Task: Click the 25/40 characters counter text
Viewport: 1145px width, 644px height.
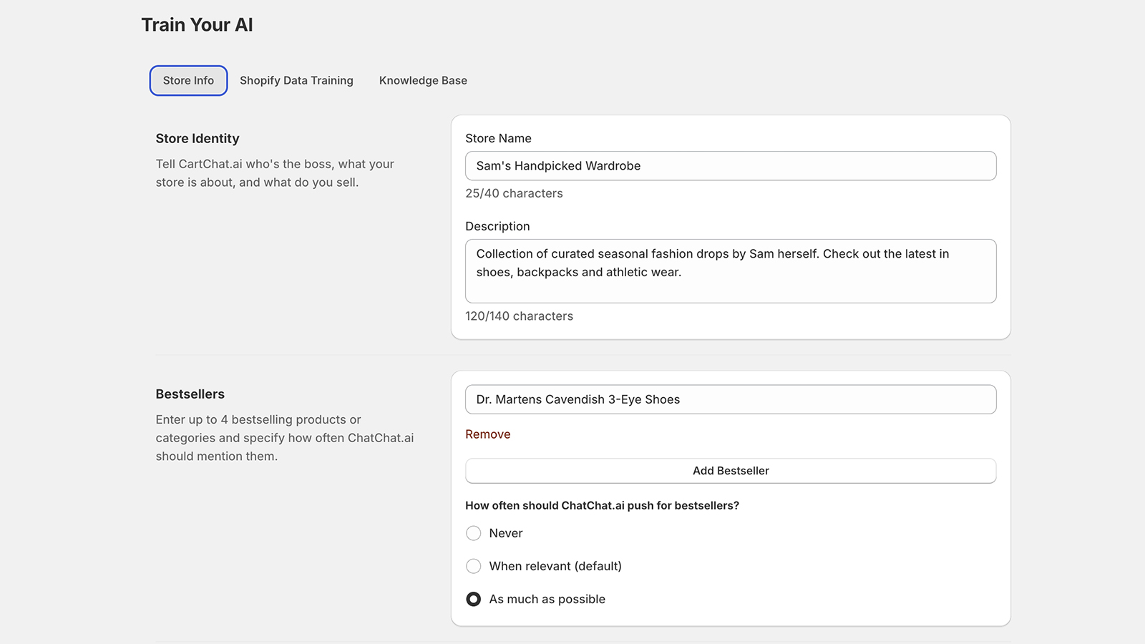Action: (x=514, y=193)
